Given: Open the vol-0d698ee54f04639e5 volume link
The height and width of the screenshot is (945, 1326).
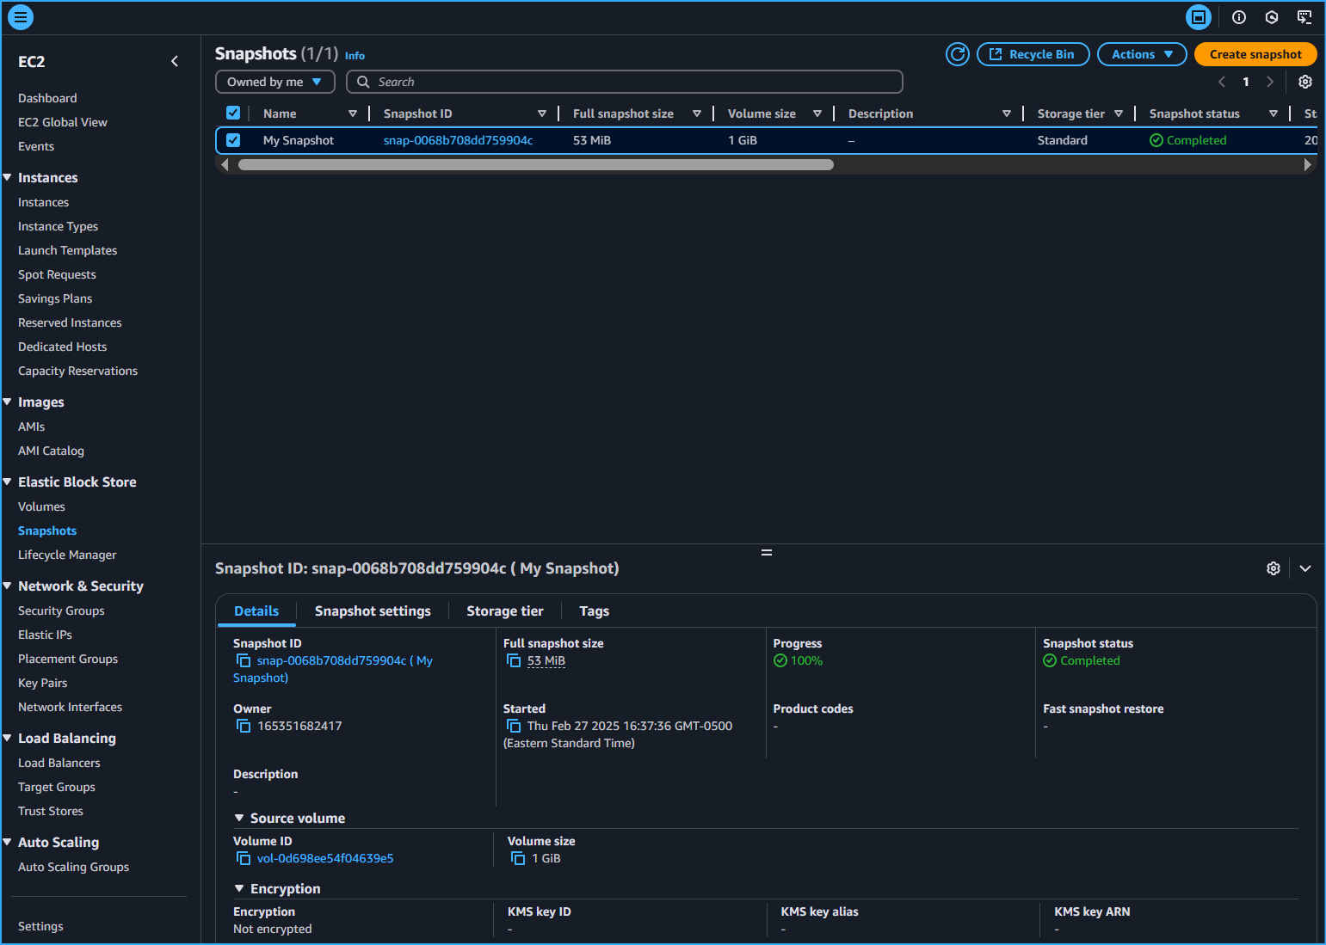Looking at the screenshot, I should (325, 858).
